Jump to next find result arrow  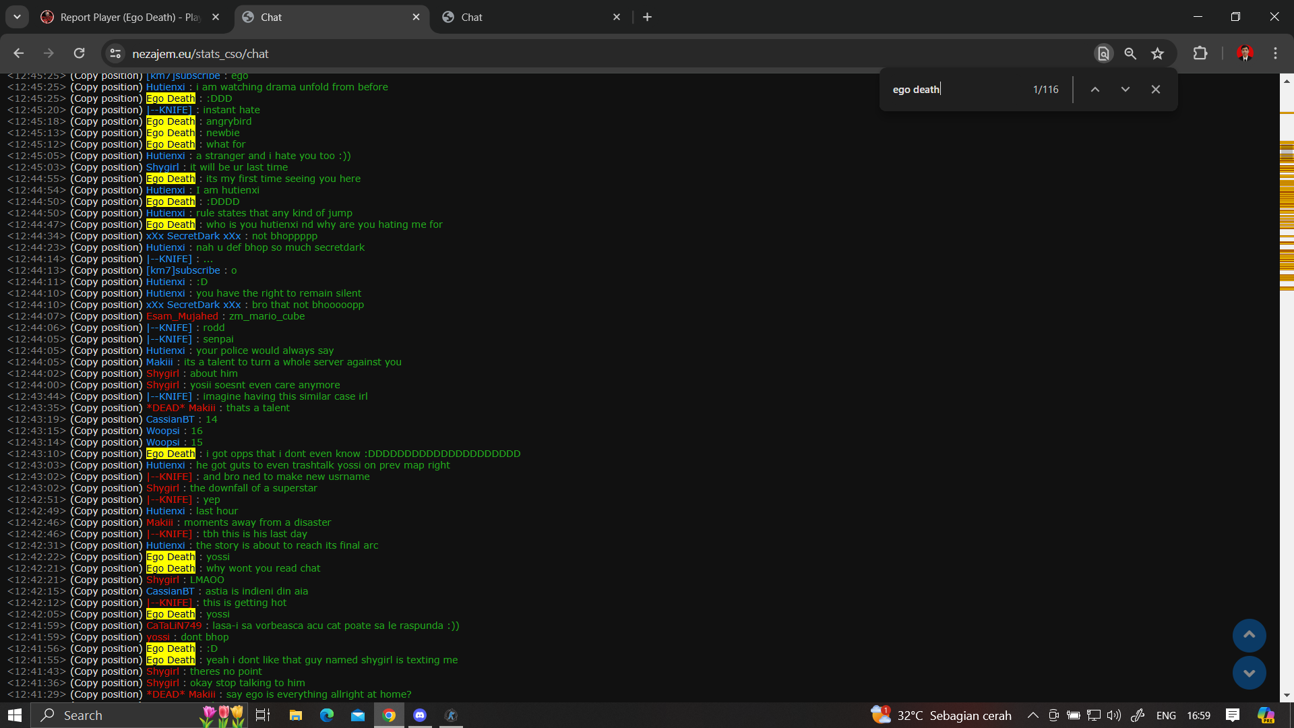(x=1126, y=90)
